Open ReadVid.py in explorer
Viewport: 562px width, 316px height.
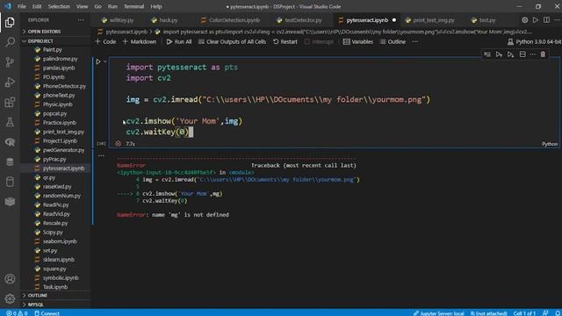56,214
